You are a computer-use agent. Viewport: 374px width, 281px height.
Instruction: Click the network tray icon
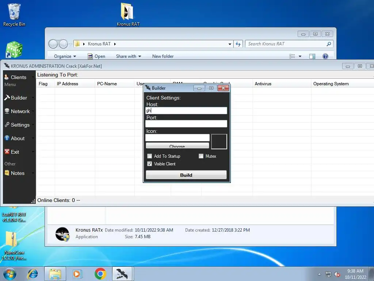click(328, 274)
